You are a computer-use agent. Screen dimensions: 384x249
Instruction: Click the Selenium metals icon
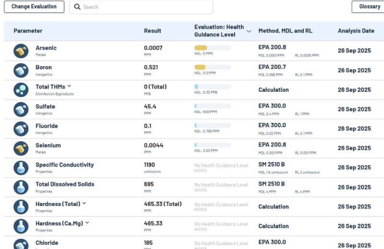[x=21, y=148]
